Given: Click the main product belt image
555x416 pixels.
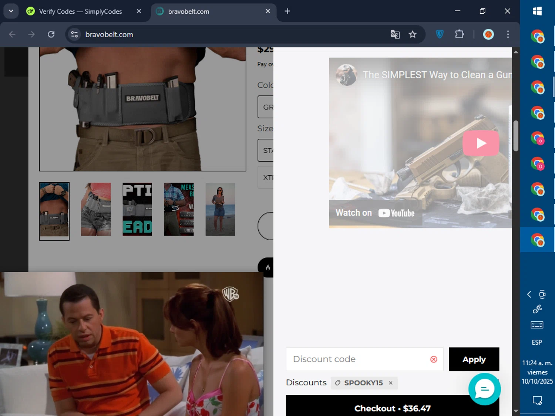Looking at the screenshot, I should (x=142, y=109).
